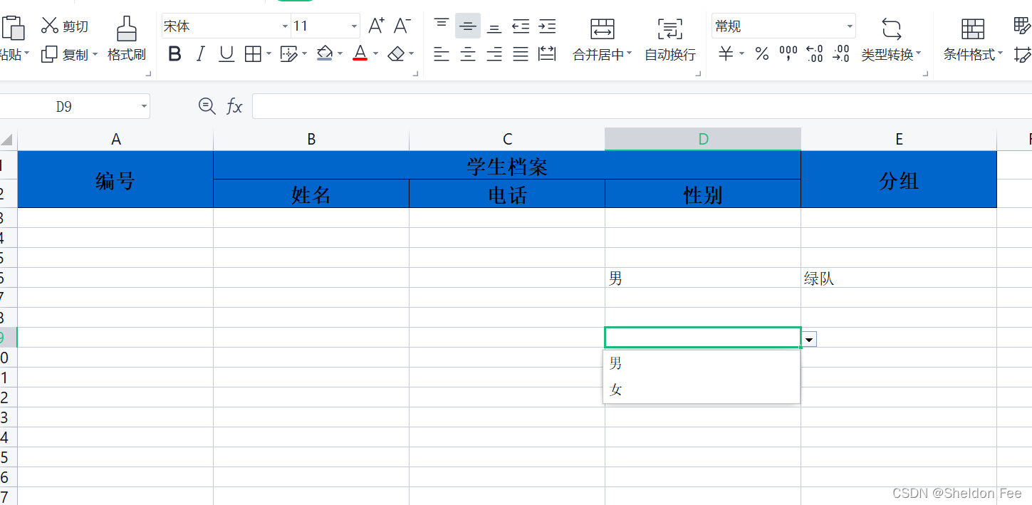The width and height of the screenshot is (1032, 505).
Task: Expand the fill color dropdown arrow
Action: (x=340, y=54)
